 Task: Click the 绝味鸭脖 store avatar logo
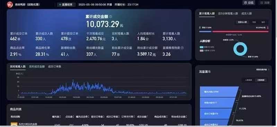tap(10, 4)
